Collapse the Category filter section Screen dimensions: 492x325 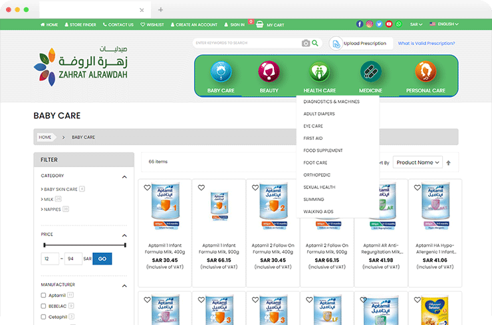point(124,177)
